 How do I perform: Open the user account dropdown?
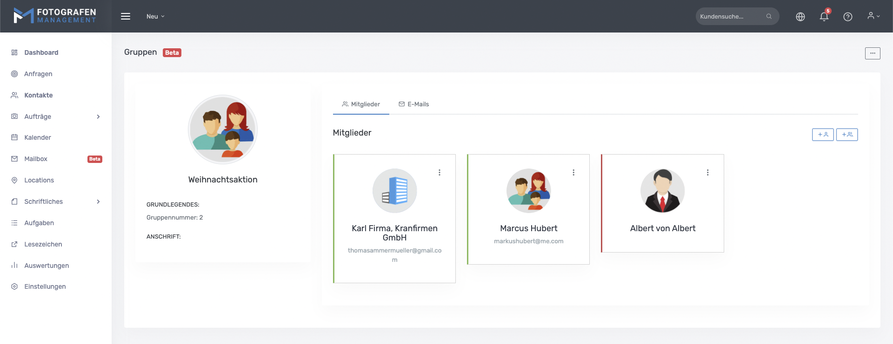873,16
